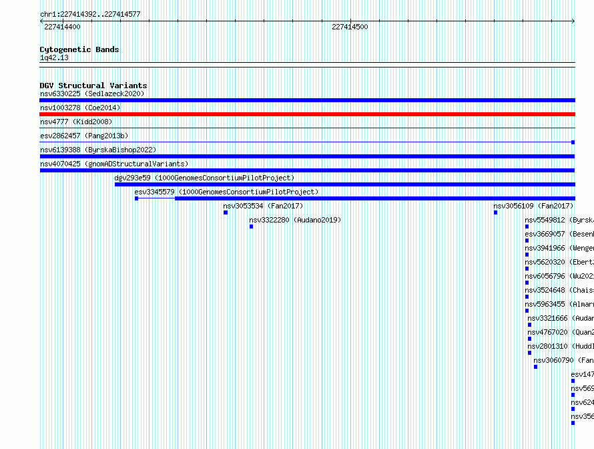Open the nsv5963455 variant label
The width and height of the screenshot is (594, 449).
(x=559, y=304)
